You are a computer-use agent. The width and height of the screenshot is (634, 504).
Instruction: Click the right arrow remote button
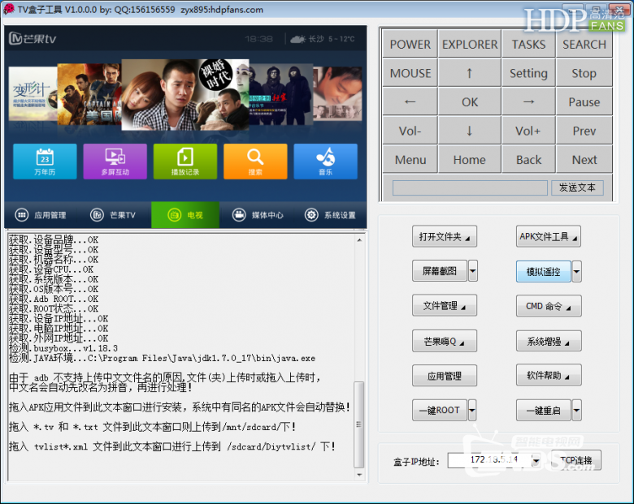[528, 101]
